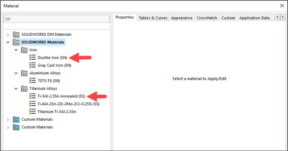The image size is (288, 151).
Task: Click the Ti-6Al-2Sn-2Zr-2Mo-2Cr-0.25Si (SS) material icon
Action: tap(32, 104)
